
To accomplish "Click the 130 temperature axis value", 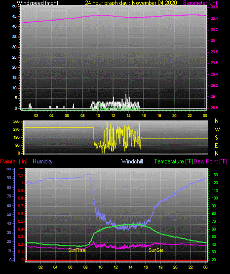I will 215,175.
